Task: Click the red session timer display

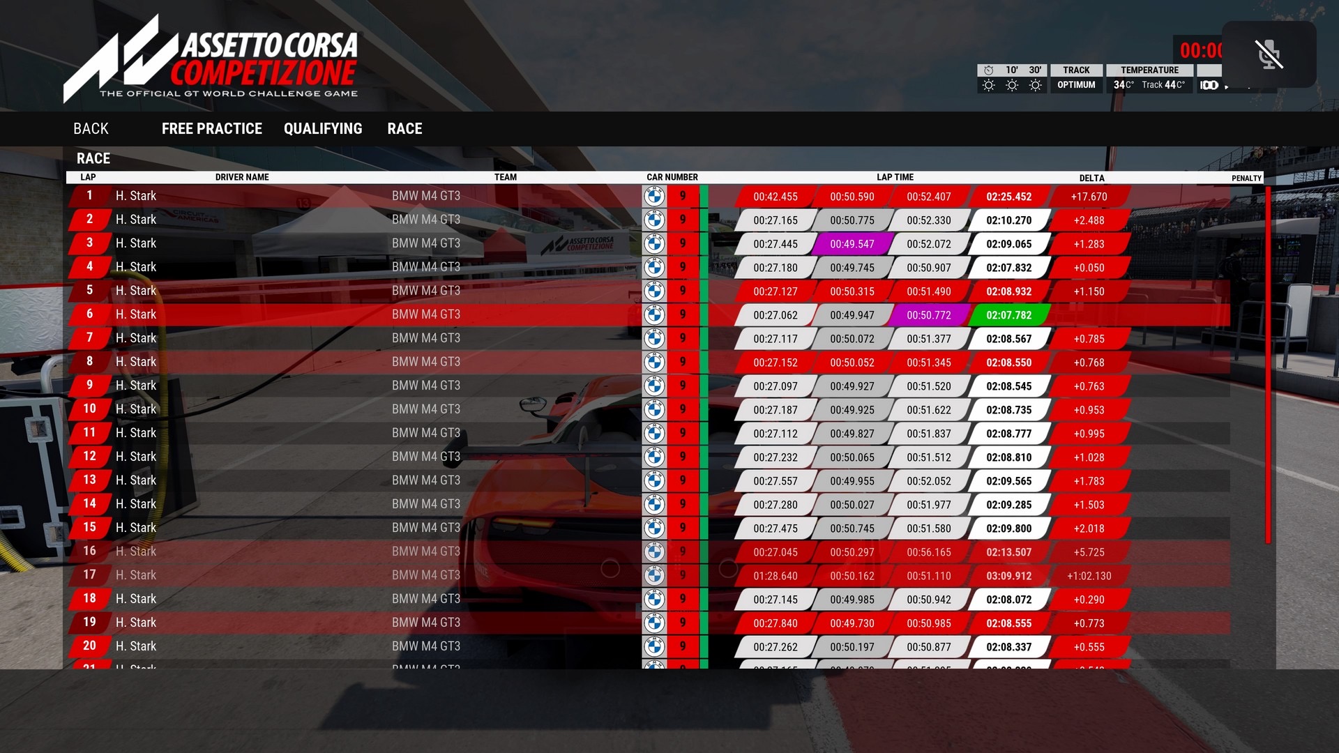Action: pos(1200,50)
